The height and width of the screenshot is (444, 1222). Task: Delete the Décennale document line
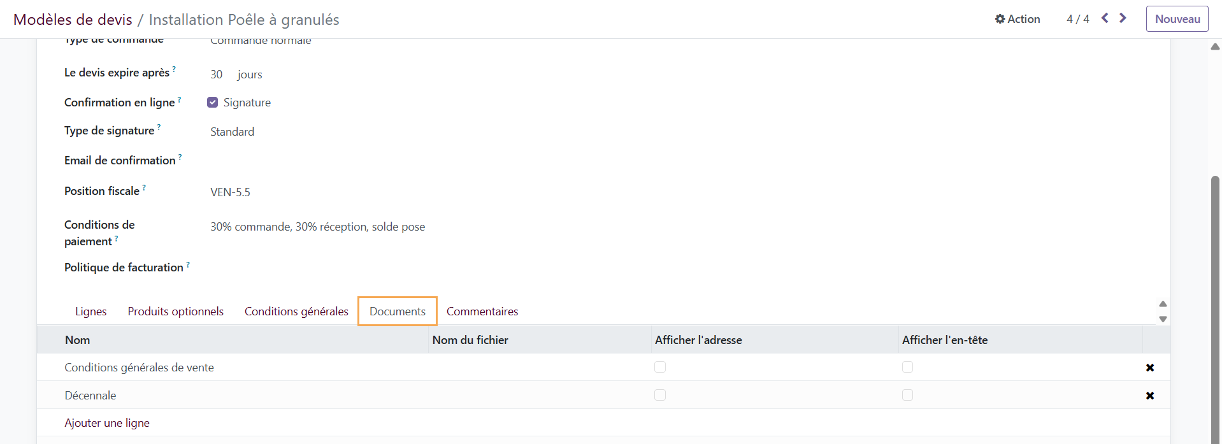coord(1150,396)
